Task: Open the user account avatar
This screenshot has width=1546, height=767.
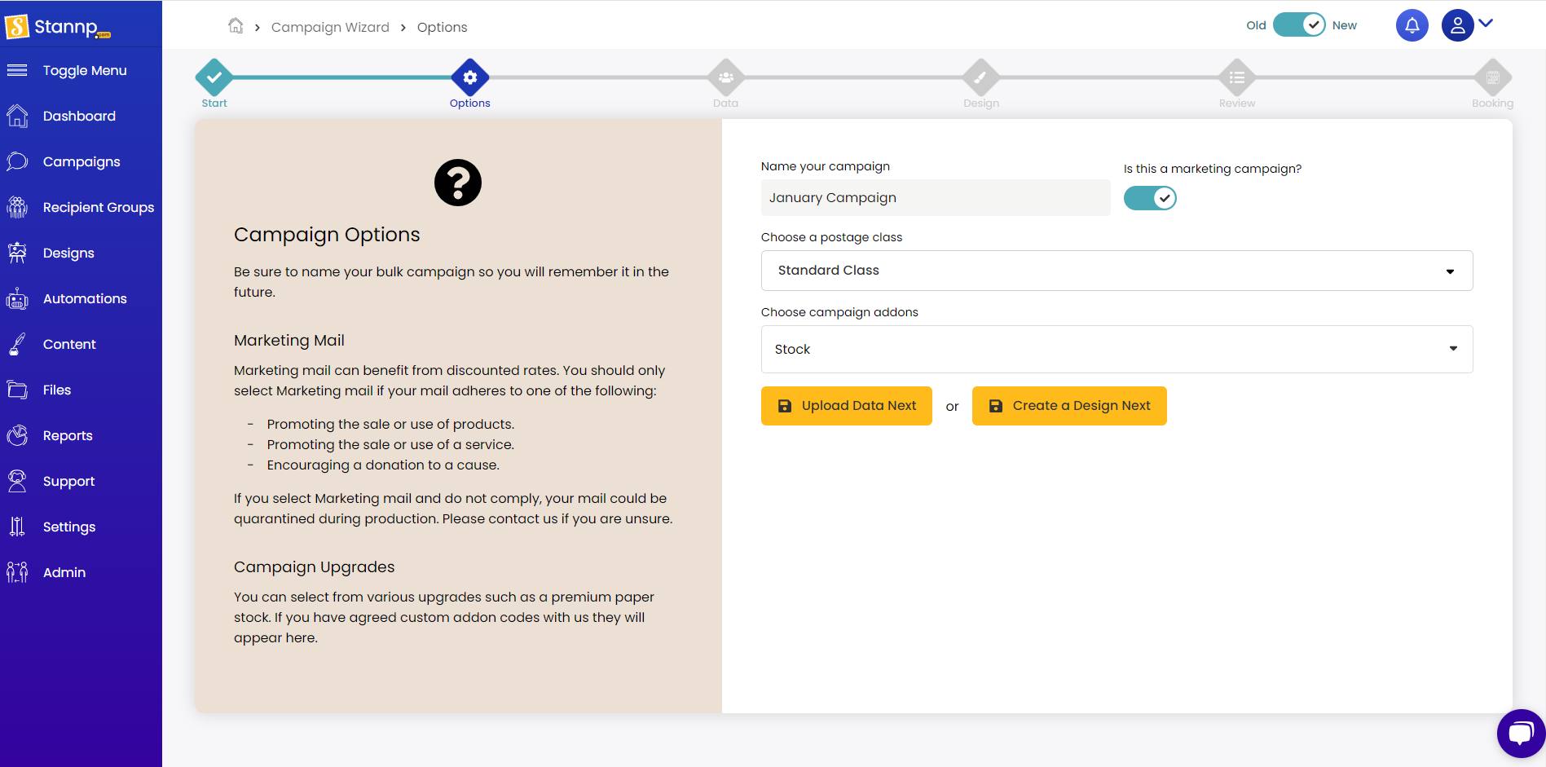Action: coord(1458,25)
